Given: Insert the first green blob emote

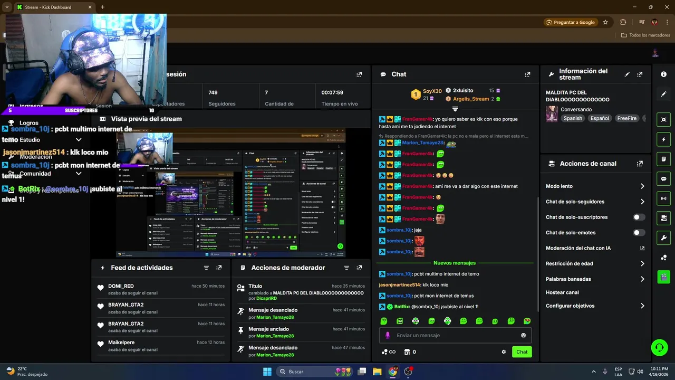Looking at the screenshot, I should click(383, 321).
